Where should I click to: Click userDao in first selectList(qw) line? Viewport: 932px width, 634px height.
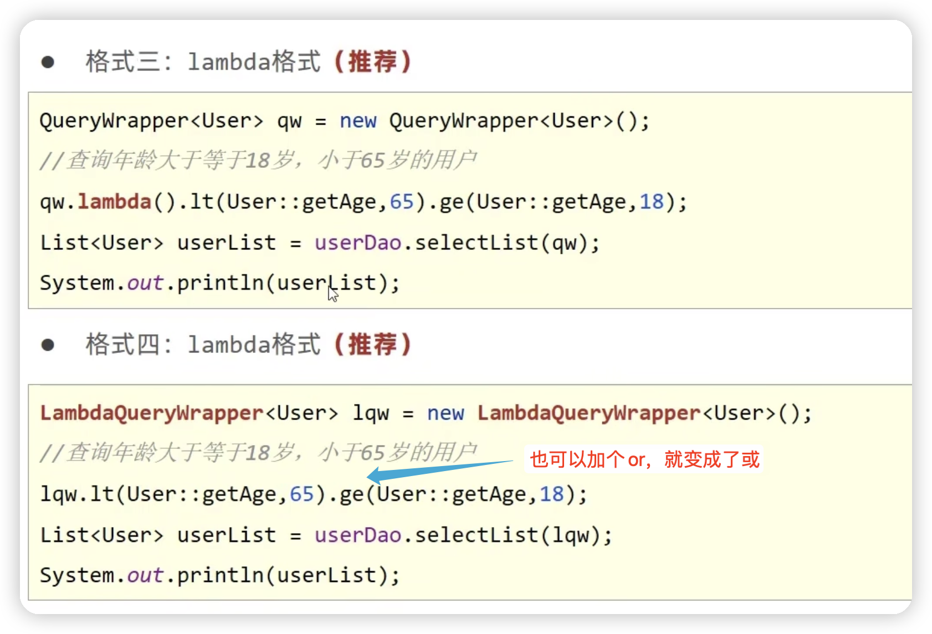pyautogui.click(x=358, y=243)
